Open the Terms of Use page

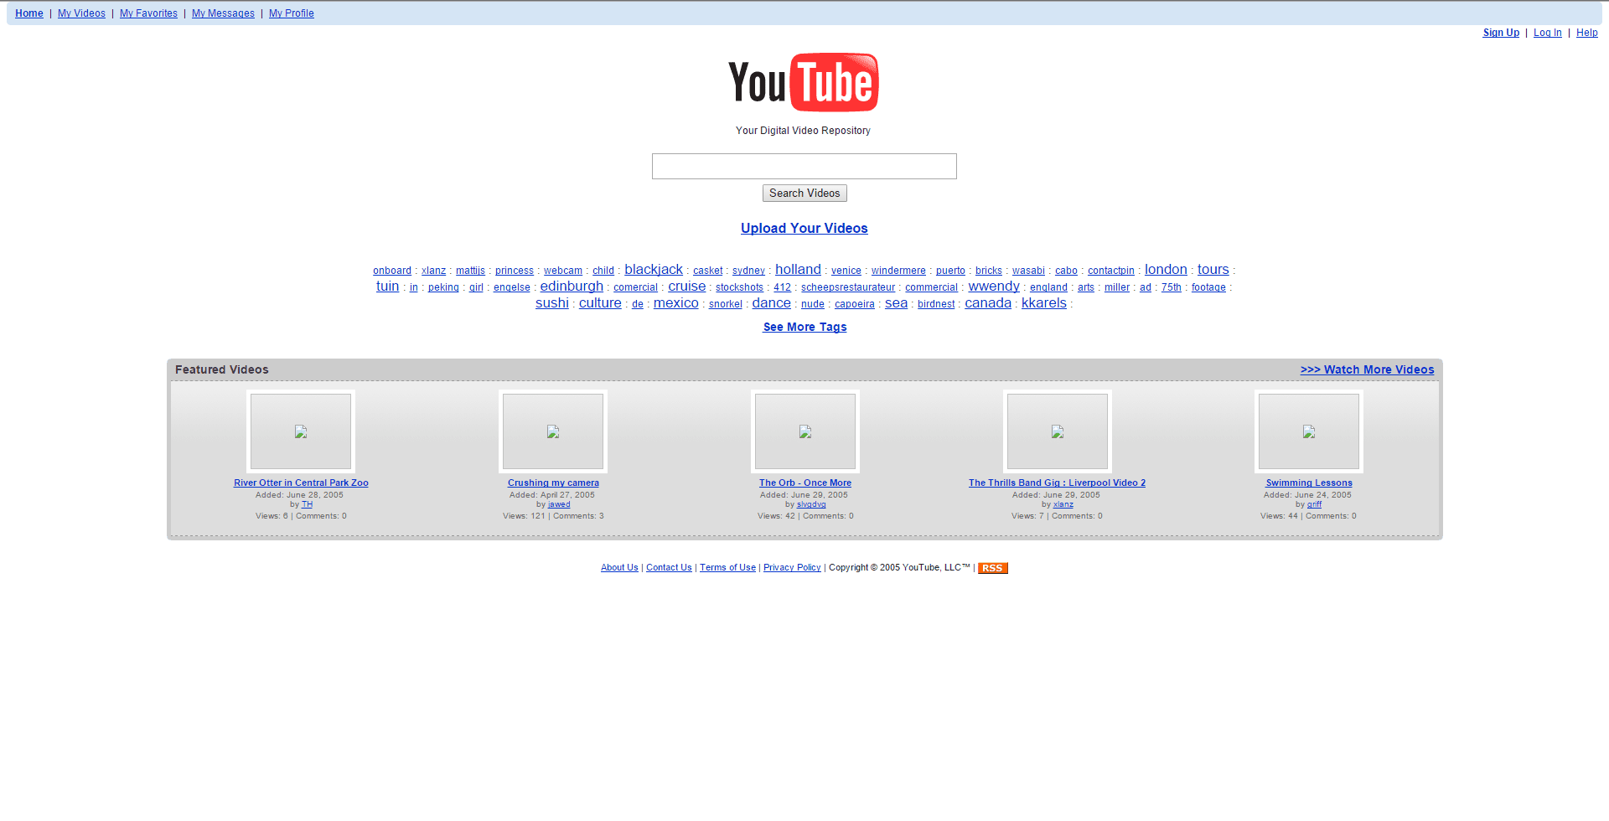click(x=727, y=567)
